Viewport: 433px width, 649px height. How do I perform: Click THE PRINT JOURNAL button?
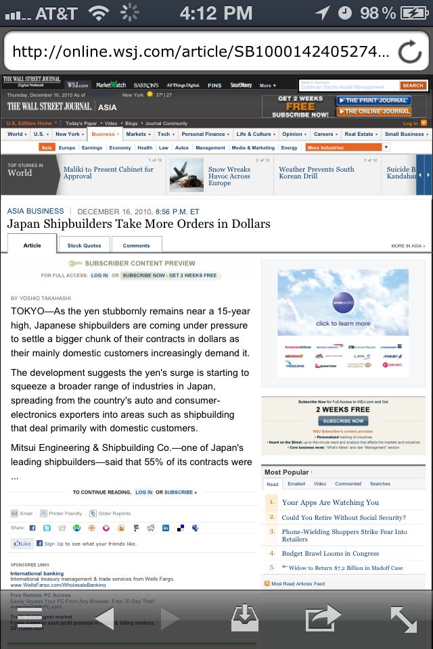[373, 100]
